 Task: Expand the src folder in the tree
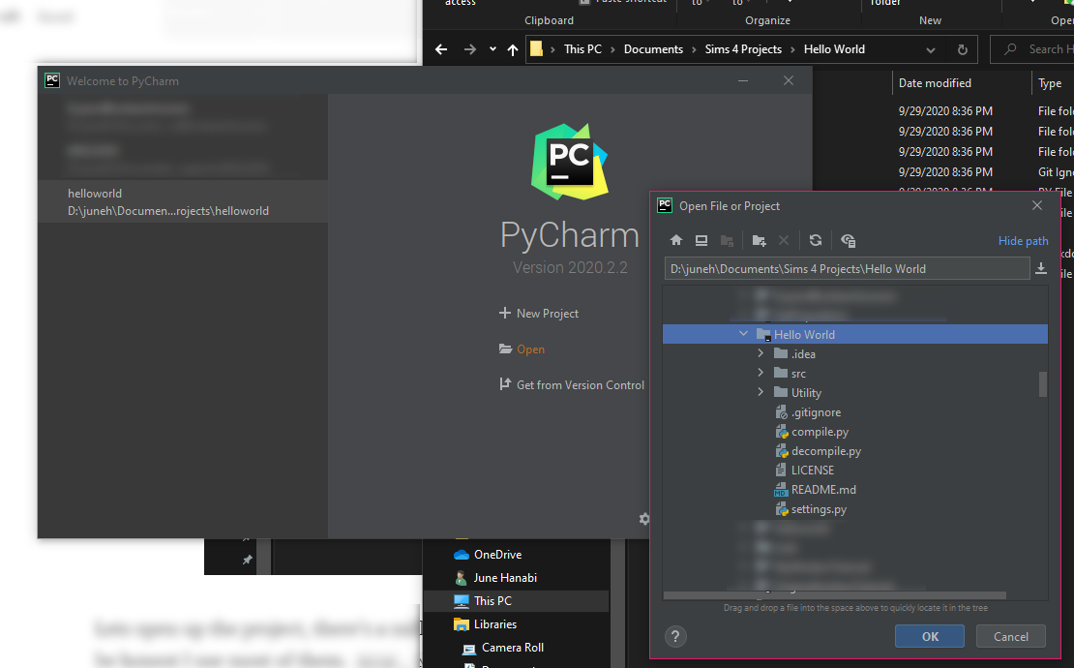click(x=761, y=373)
